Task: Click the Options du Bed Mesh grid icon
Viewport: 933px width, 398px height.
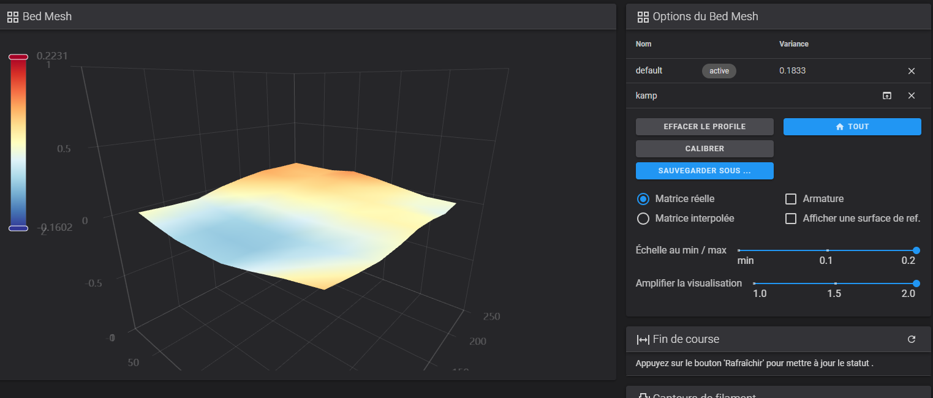Action: (x=643, y=17)
